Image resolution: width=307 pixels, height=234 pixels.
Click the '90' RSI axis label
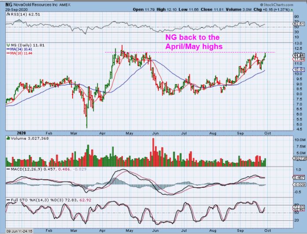point(296,17)
